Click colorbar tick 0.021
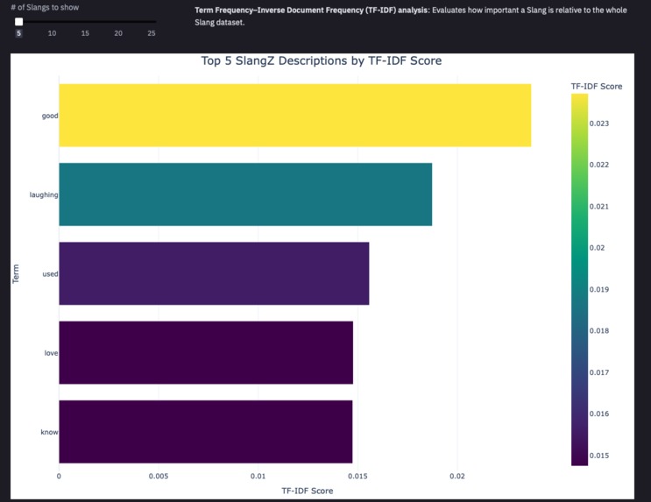651x502 pixels. click(599, 207)
